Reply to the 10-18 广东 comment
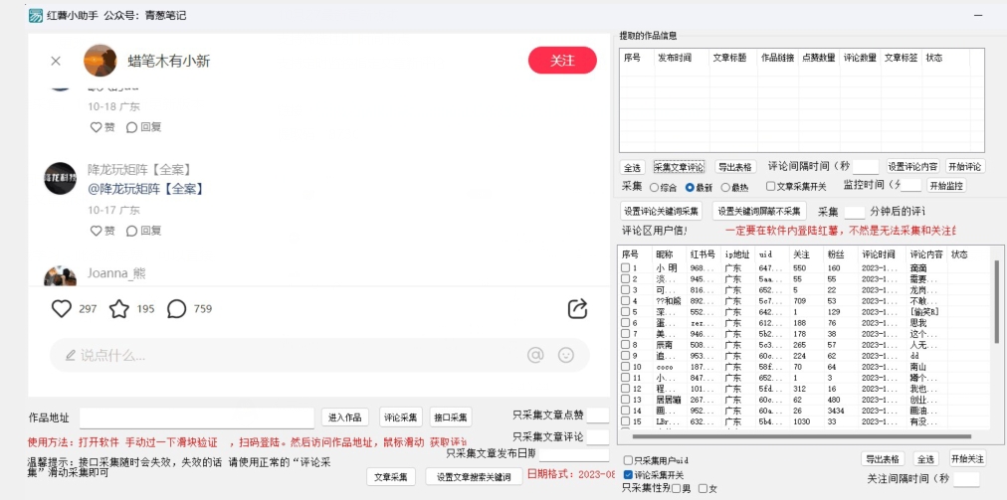This screenshot has height=500, width=1007. point(143,127)
